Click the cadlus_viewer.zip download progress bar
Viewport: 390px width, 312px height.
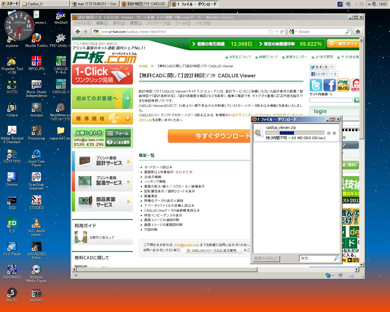click(x=295, y=133)
